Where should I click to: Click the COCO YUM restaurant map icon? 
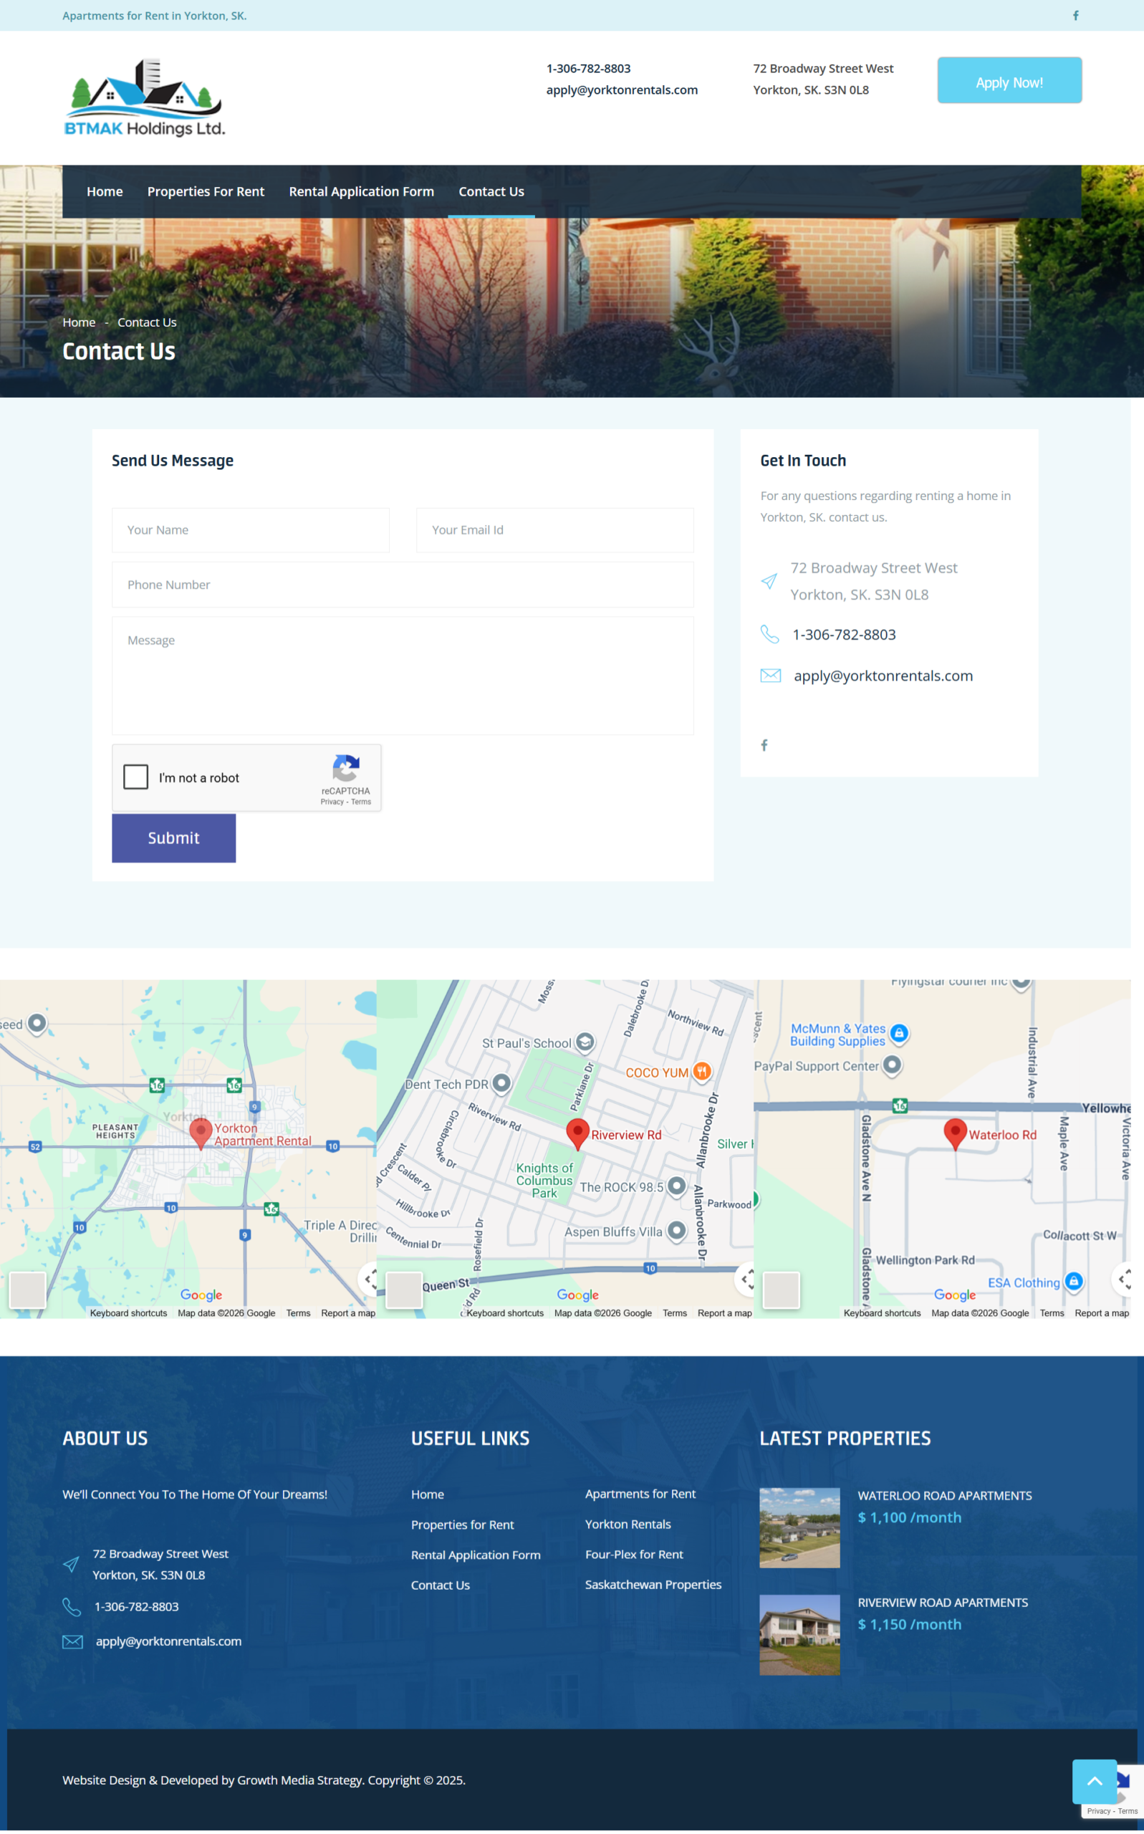[701, 1071]
